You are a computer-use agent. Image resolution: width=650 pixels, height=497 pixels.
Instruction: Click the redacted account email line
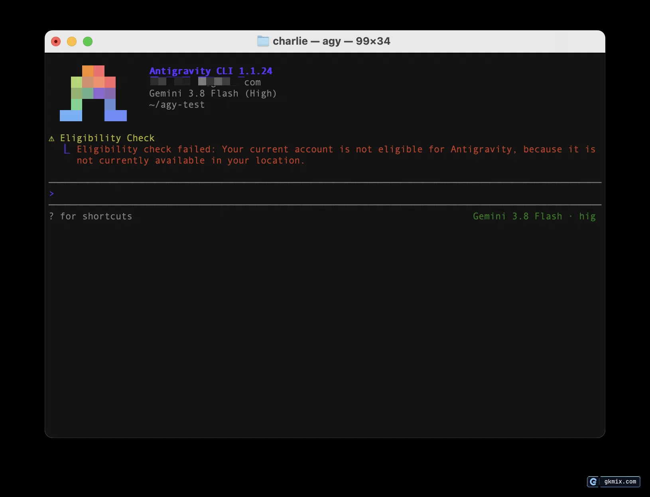pos(205,82)
